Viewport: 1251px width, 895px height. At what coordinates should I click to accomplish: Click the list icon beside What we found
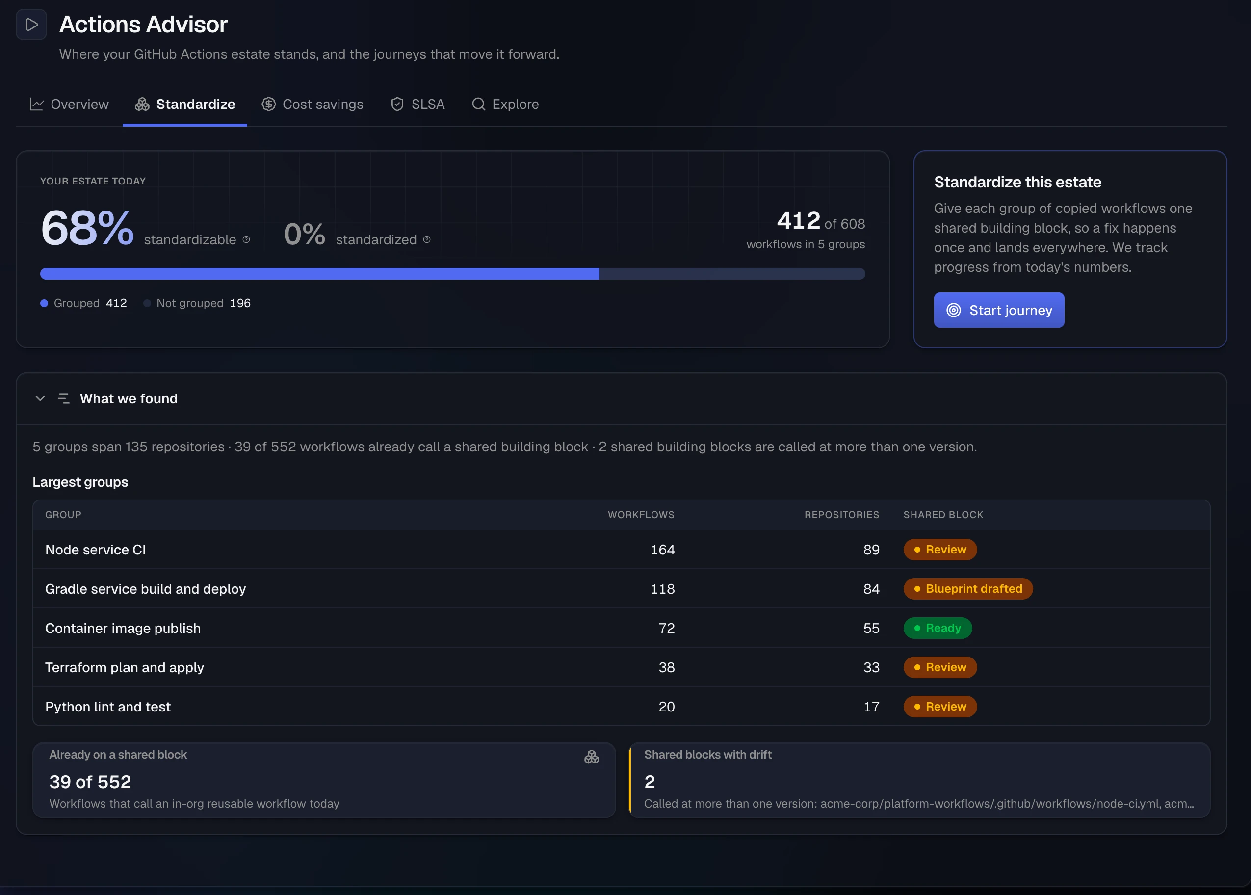(64, 398)
